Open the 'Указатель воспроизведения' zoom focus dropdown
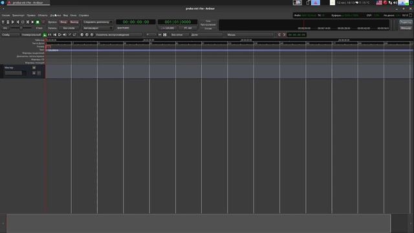Image resolution: width=414 pixels, height=233 pixels. pos(118,35)
